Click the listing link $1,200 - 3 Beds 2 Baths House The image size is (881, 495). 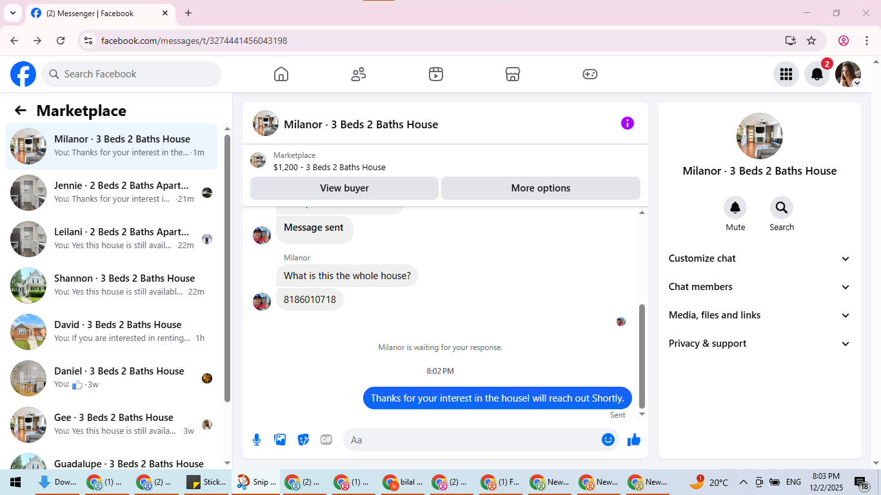coord(330,167)
